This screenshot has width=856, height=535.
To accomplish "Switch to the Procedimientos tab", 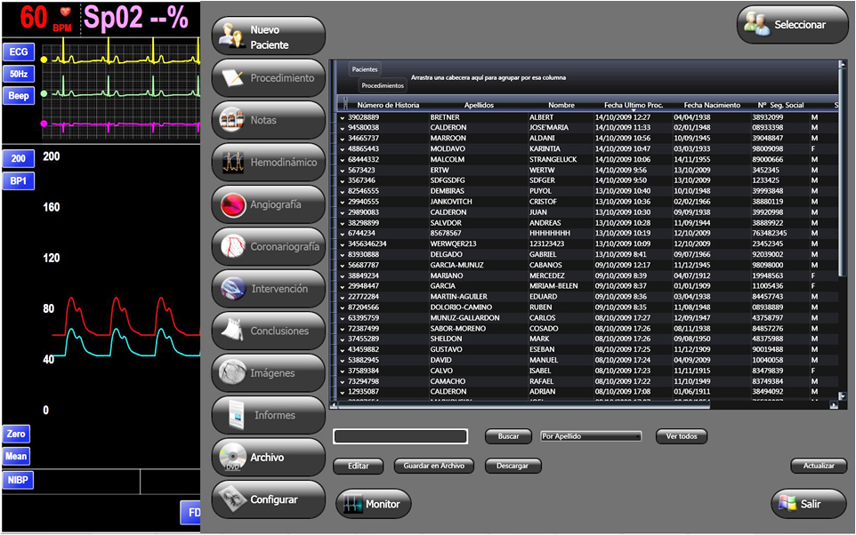I will click(383, 86).
